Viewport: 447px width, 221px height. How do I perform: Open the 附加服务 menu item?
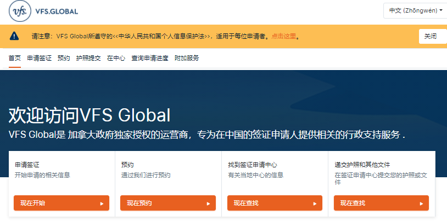click(187, 58)
